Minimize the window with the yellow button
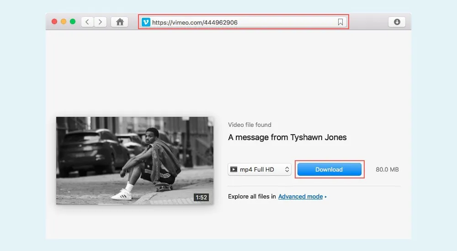 click(64, 21)
